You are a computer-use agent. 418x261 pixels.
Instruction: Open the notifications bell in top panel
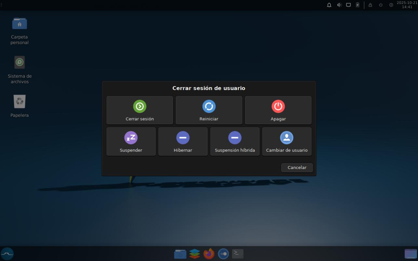click(x=329, y=5)
